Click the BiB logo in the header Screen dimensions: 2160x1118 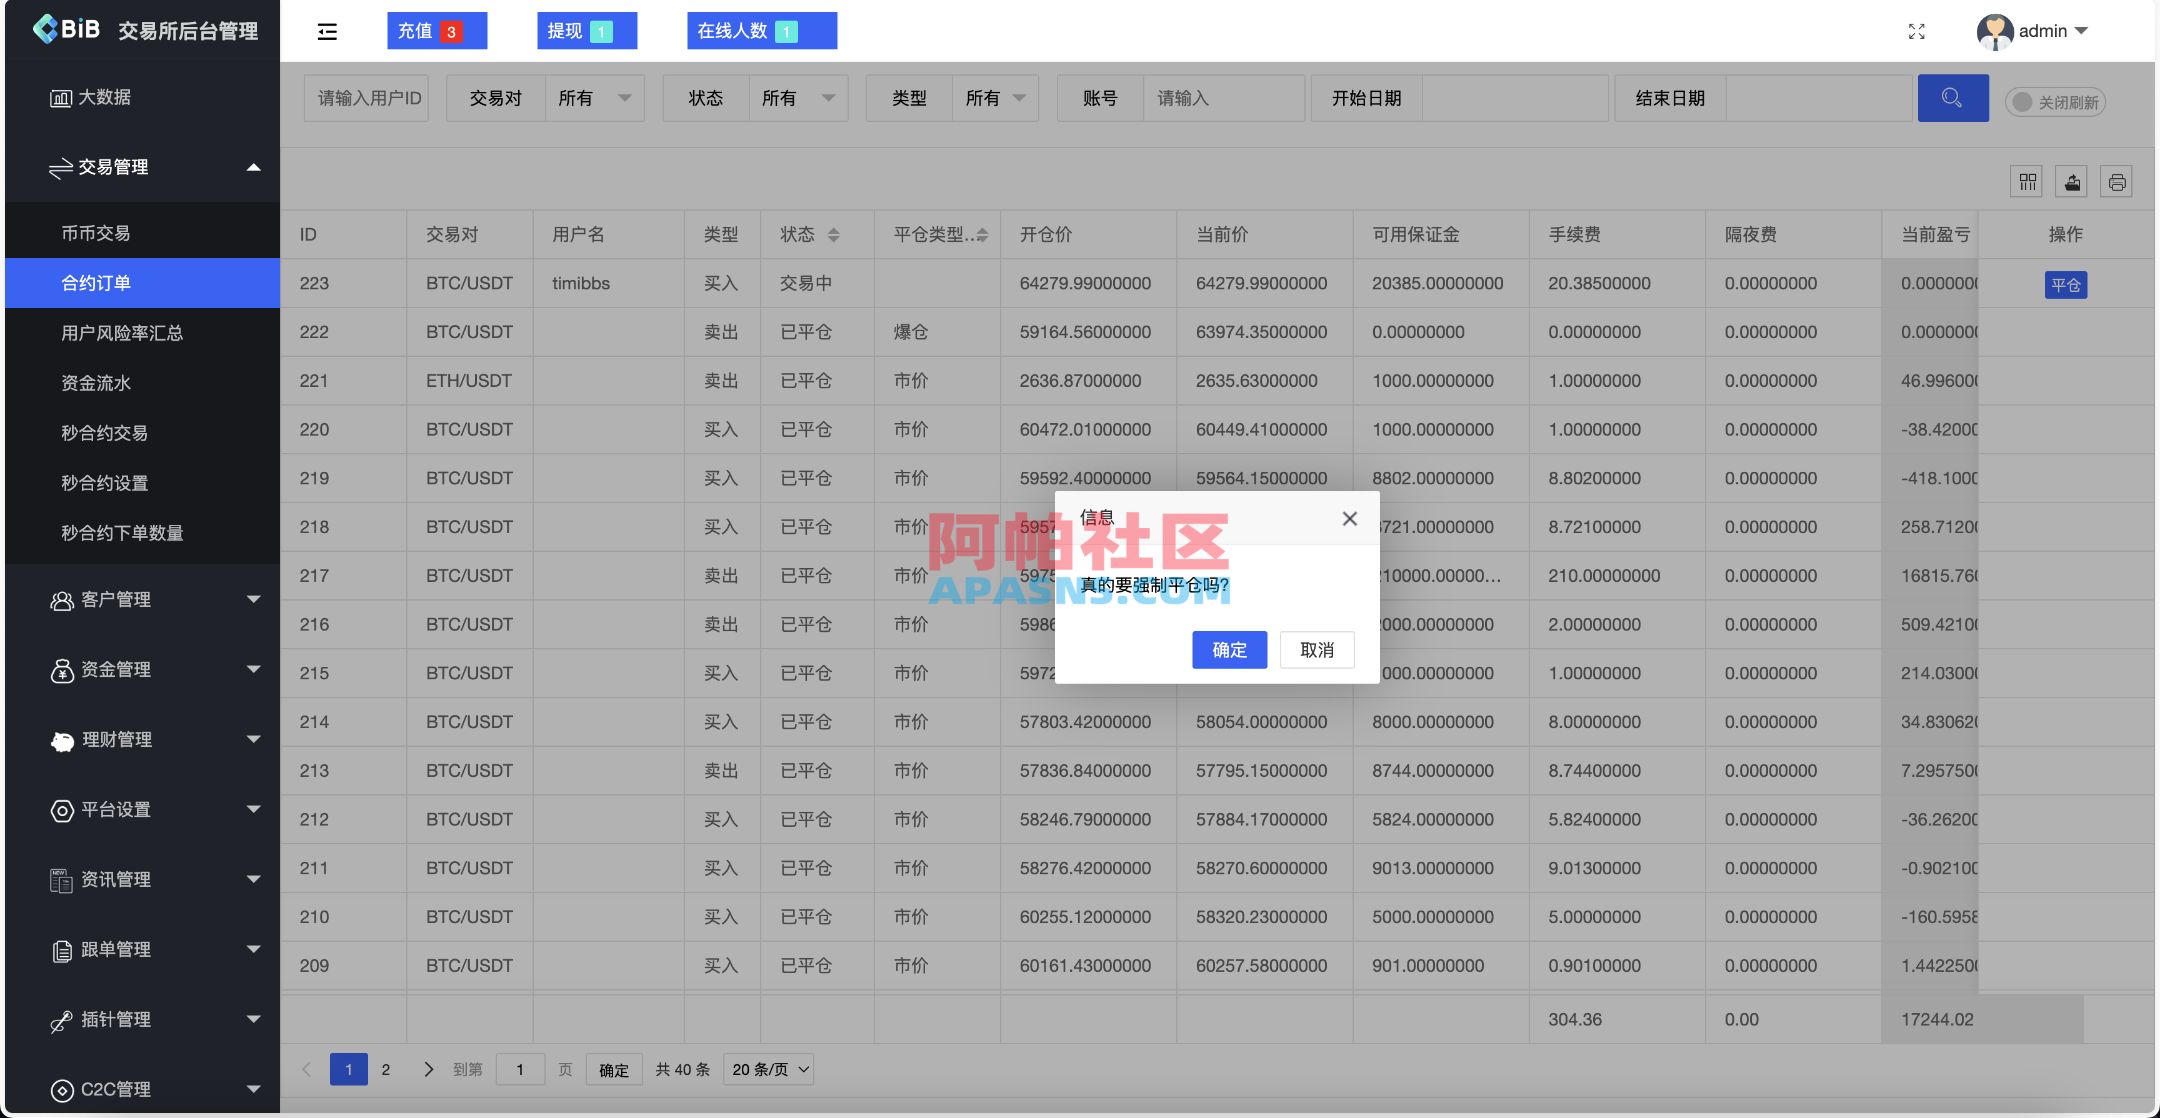(x=67, y=29)
